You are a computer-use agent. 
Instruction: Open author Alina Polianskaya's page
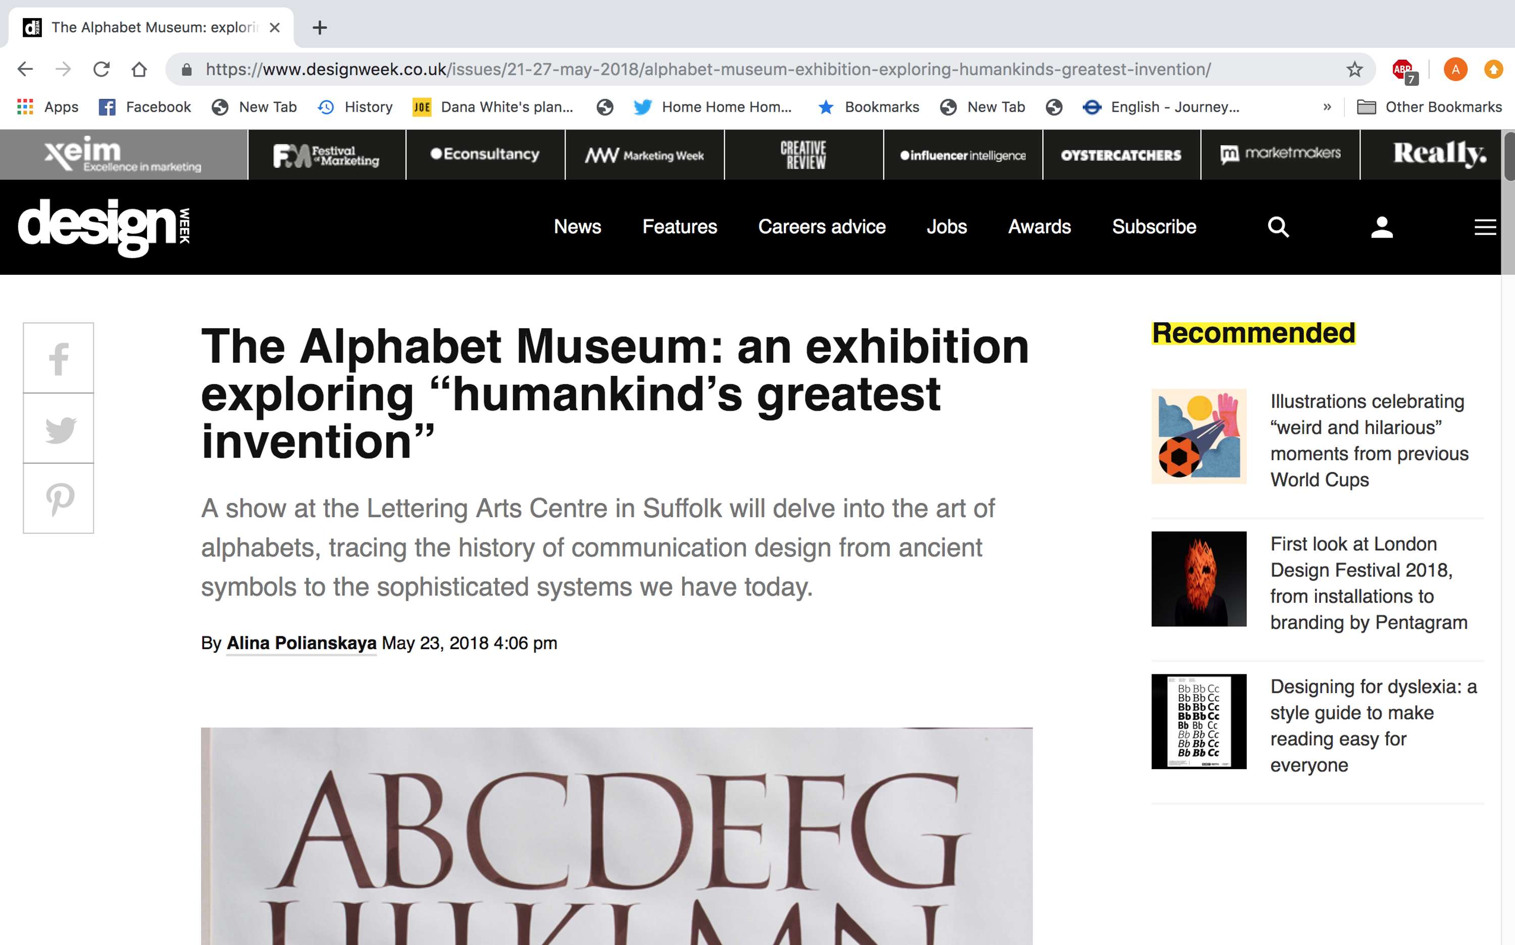(301, 643)
